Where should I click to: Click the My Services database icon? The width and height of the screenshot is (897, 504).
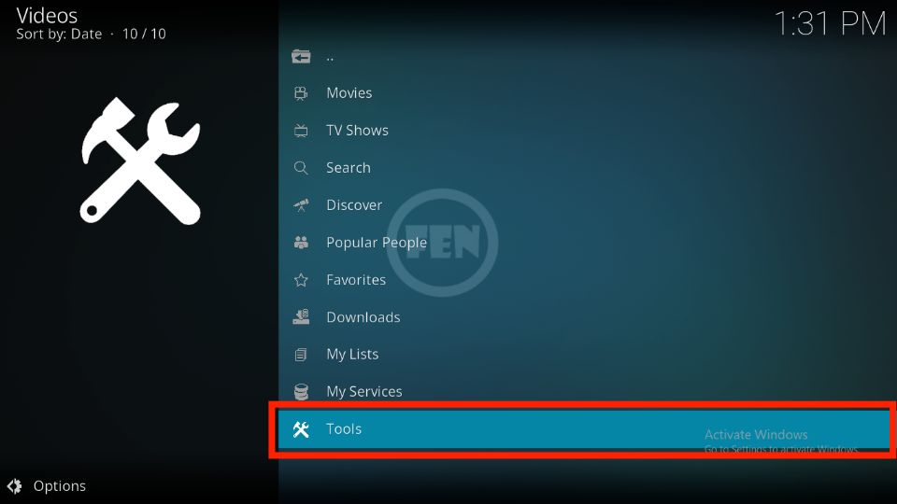click(301, 391)
